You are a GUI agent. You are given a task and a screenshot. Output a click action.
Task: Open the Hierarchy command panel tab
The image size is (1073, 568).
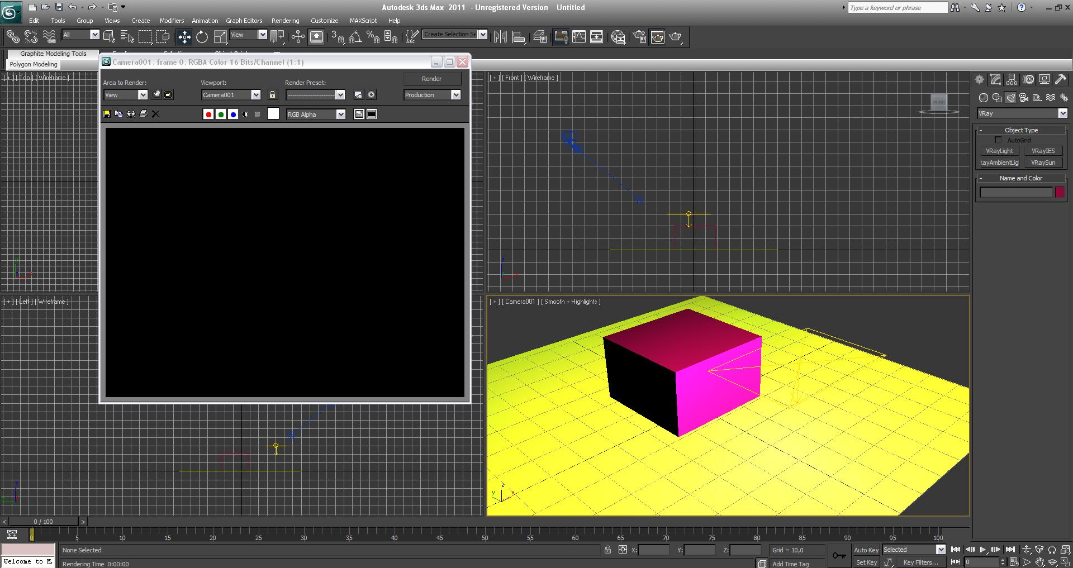[x=1012, y=79]
